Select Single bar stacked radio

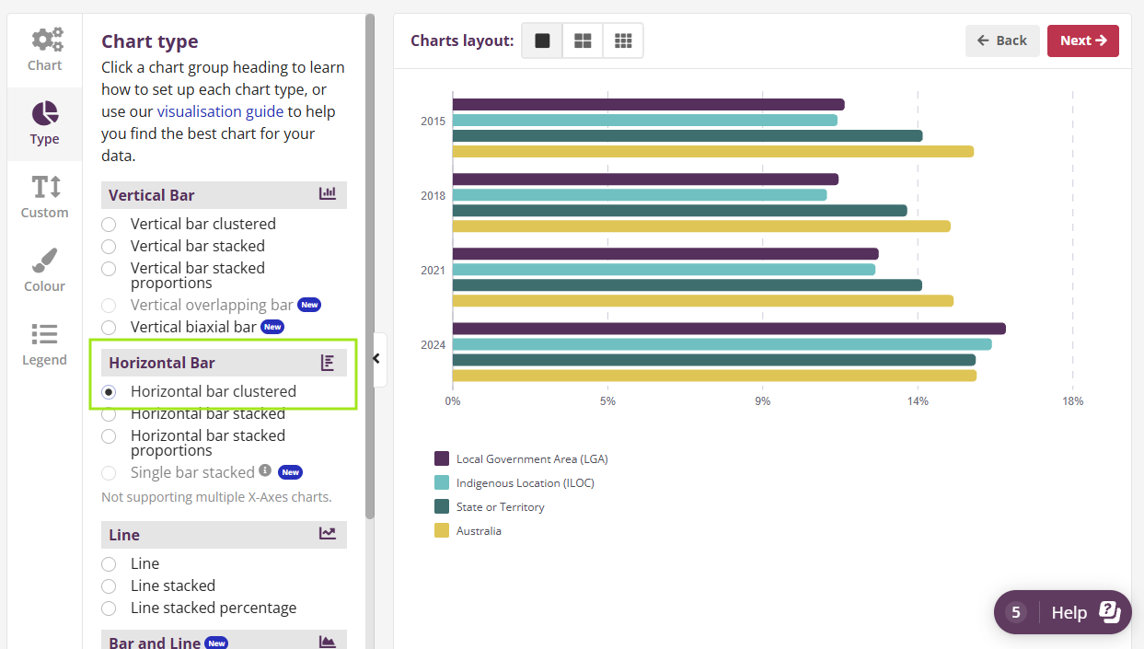pyautogui.click(x=109, y=473)
